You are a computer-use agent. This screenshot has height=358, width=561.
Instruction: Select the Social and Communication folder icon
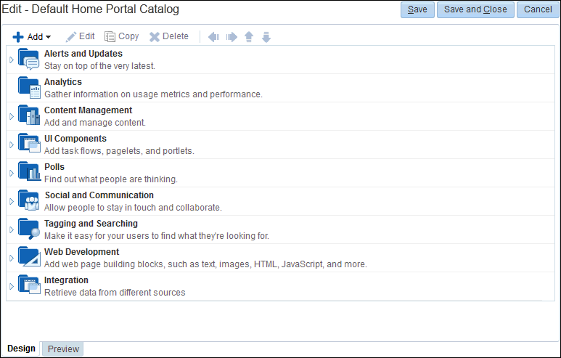click(29, 200)
